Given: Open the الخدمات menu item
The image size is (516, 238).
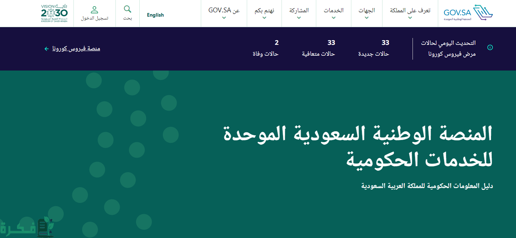Looking at the screenshot, I should (x=333, y=10).
